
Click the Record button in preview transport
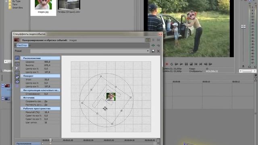click(167, 64)
